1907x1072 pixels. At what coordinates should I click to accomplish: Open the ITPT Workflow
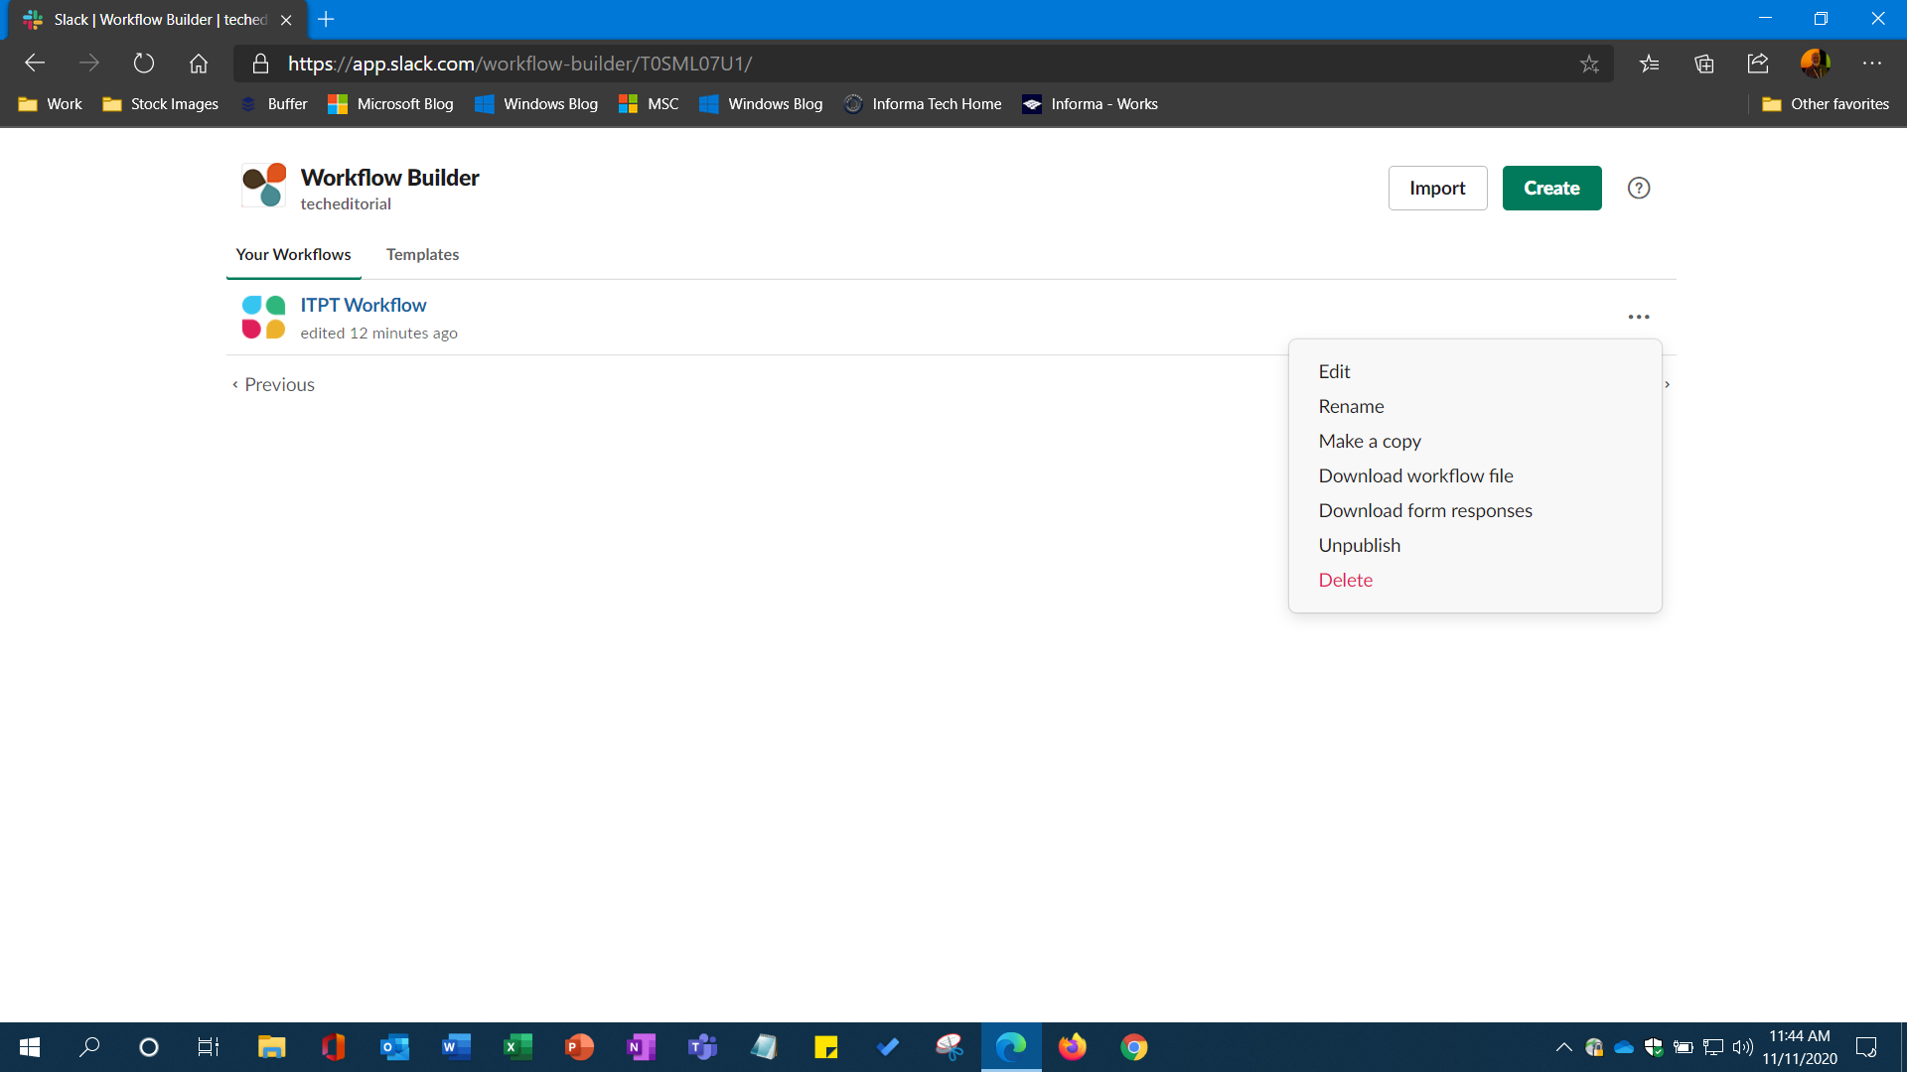[x=363, y=305]
